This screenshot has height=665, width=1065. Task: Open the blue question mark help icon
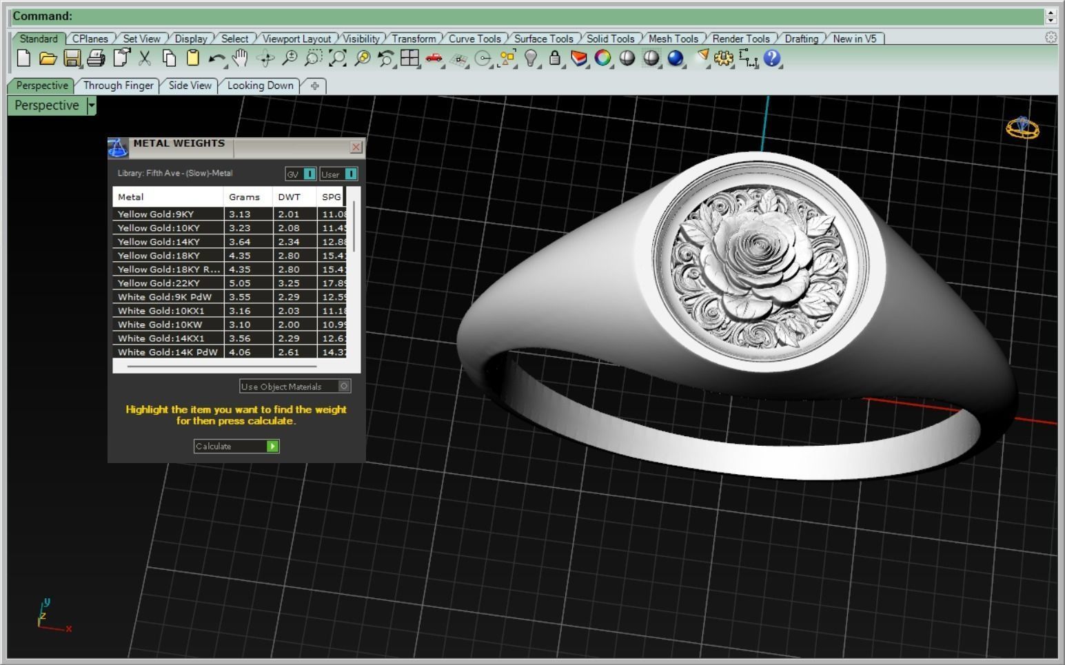click(772, 59)
